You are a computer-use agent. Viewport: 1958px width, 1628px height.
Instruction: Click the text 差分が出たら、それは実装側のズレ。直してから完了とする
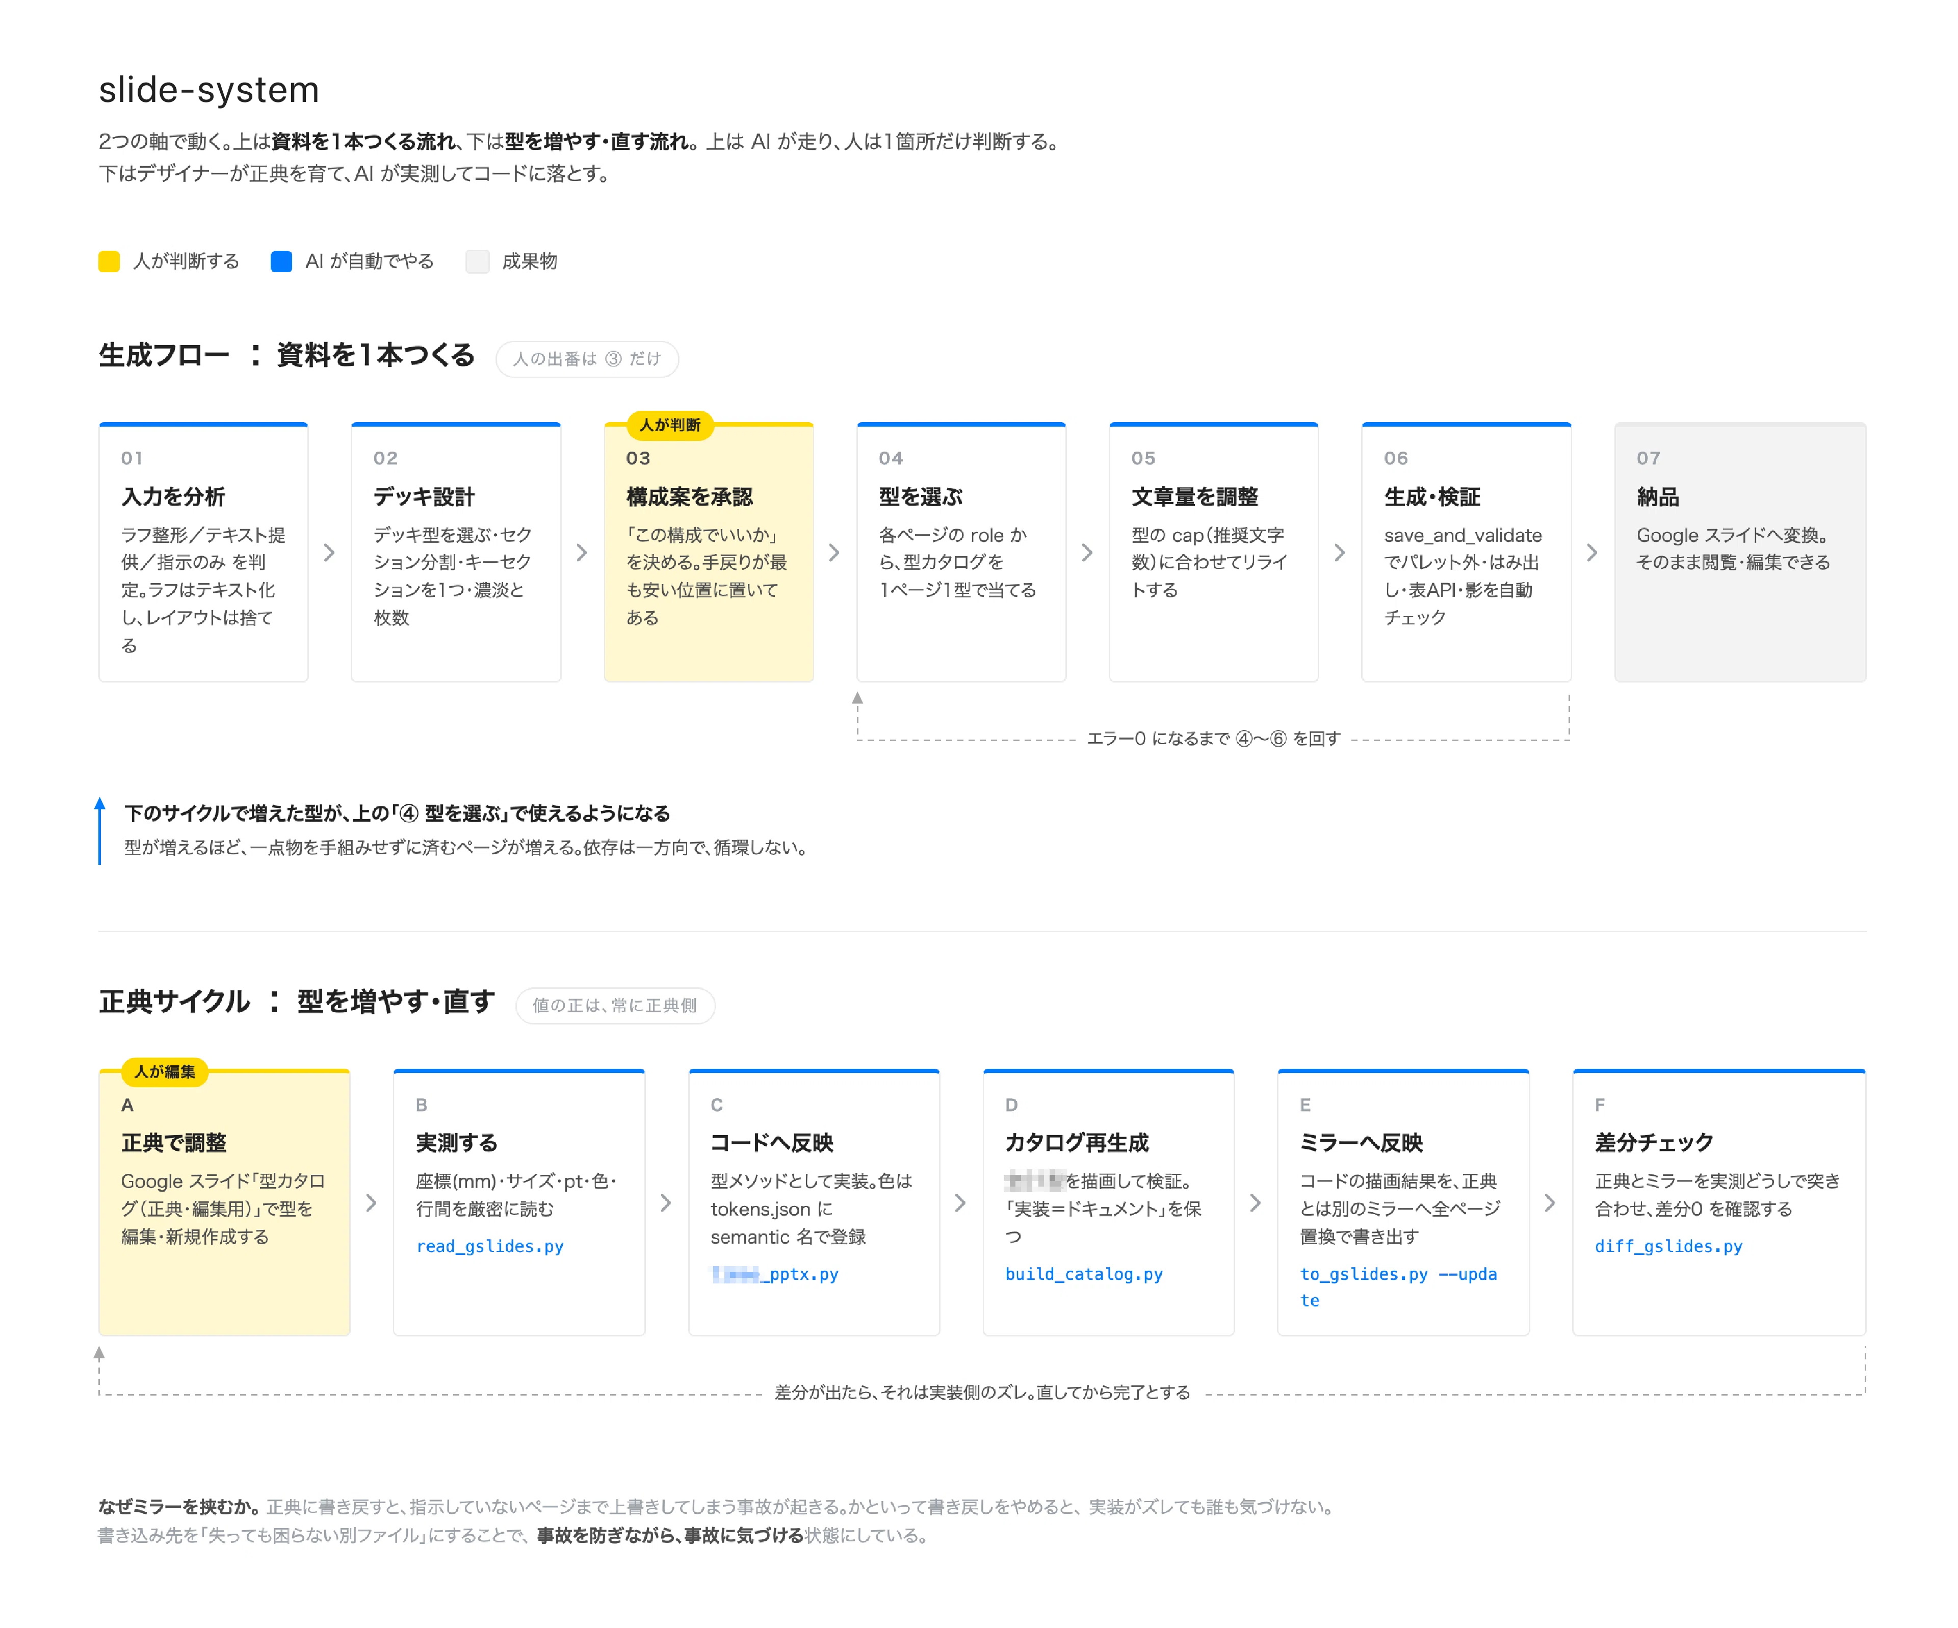tap(983, 1393)
